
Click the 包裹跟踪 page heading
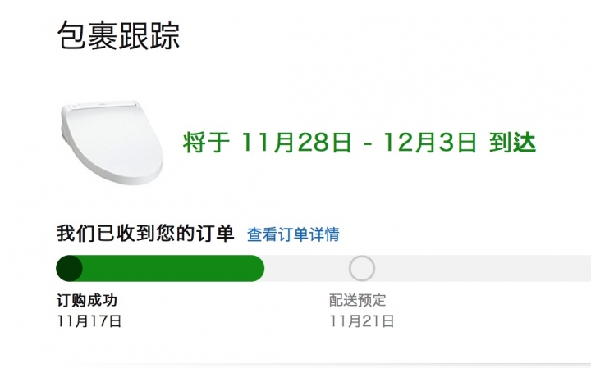pos(118,36)
